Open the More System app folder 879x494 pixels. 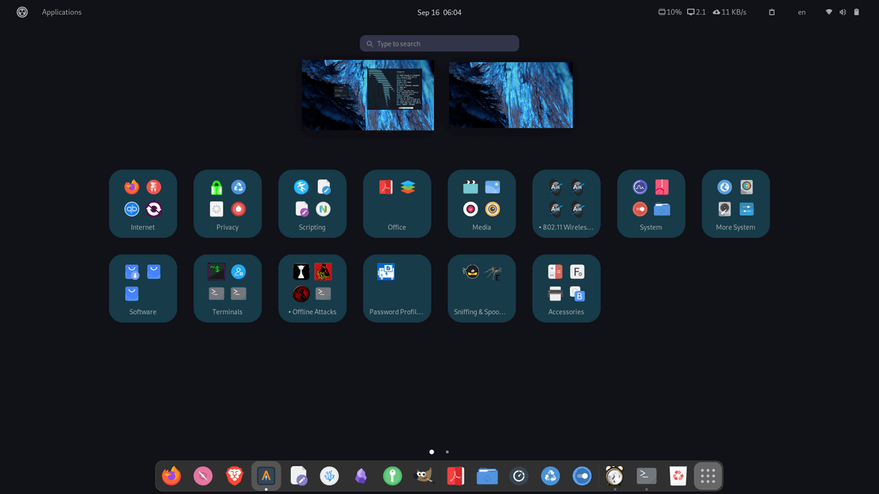click(735, 203)
